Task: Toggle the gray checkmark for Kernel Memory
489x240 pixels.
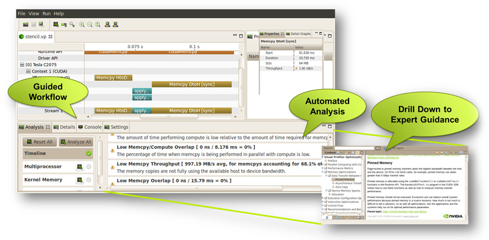Action: 89,180
